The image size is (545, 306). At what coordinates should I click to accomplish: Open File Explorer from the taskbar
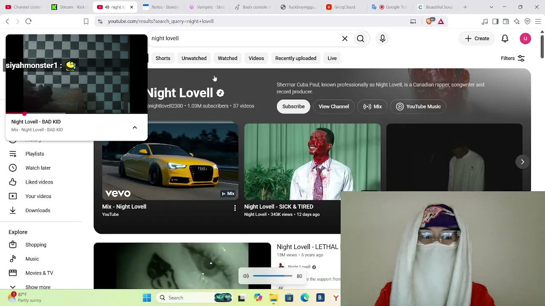273,298
